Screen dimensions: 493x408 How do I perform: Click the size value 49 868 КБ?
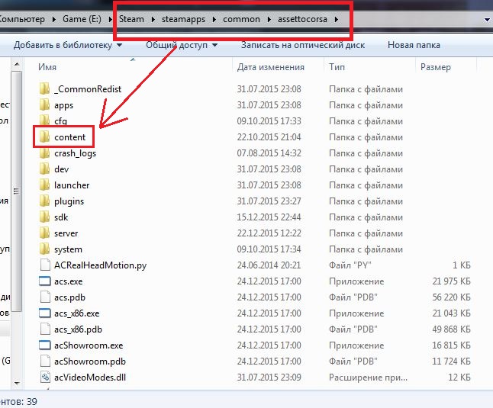[x=451, y=329]
